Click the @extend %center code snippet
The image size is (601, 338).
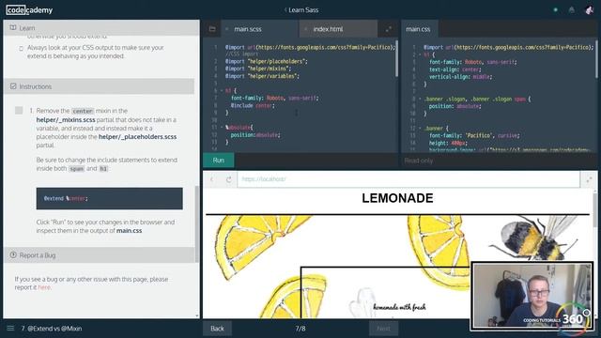tap(110, 198)
